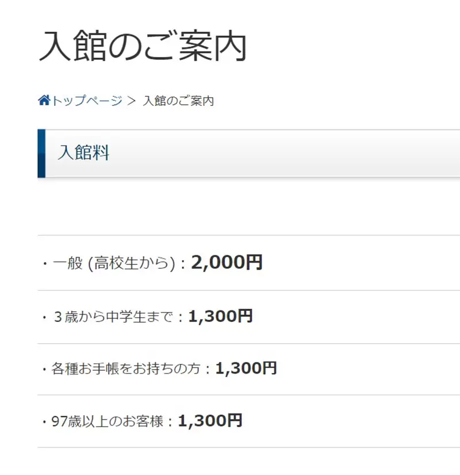This screenshot has height=475, width=460.
Task: Open the トップページ breadcrumb link
Action: pos(87,101)
